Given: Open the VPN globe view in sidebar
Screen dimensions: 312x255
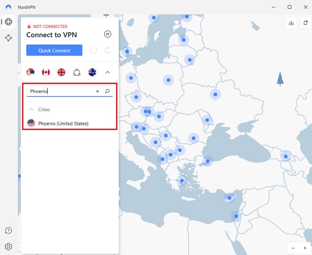Looking at the screenshot, I should click(x=8, y=22).
